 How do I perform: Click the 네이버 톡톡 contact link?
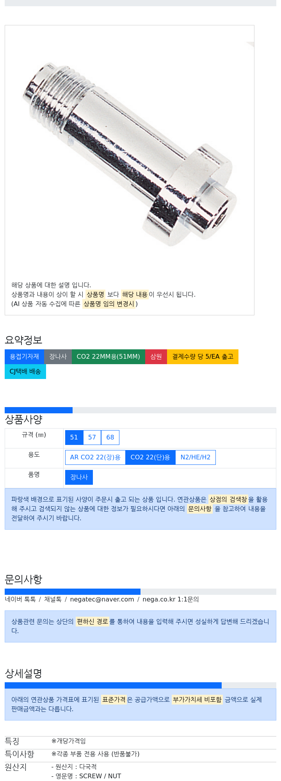pos(20,600)
